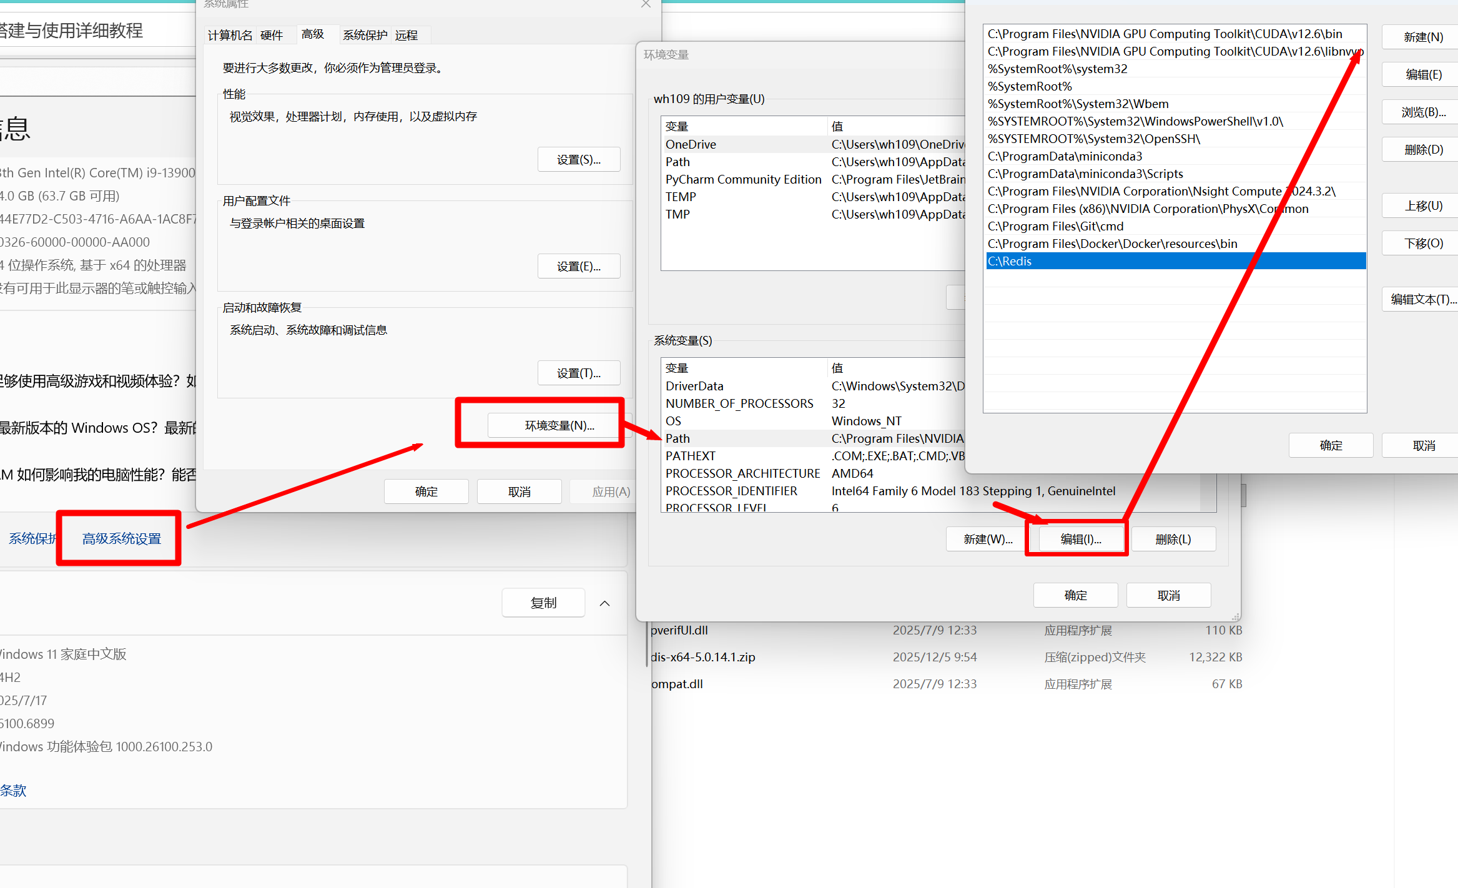Viewport: 1458px width, 888px height.
Task: Collapse the device specs chevron arrow
Action: (x=604, y=603)
